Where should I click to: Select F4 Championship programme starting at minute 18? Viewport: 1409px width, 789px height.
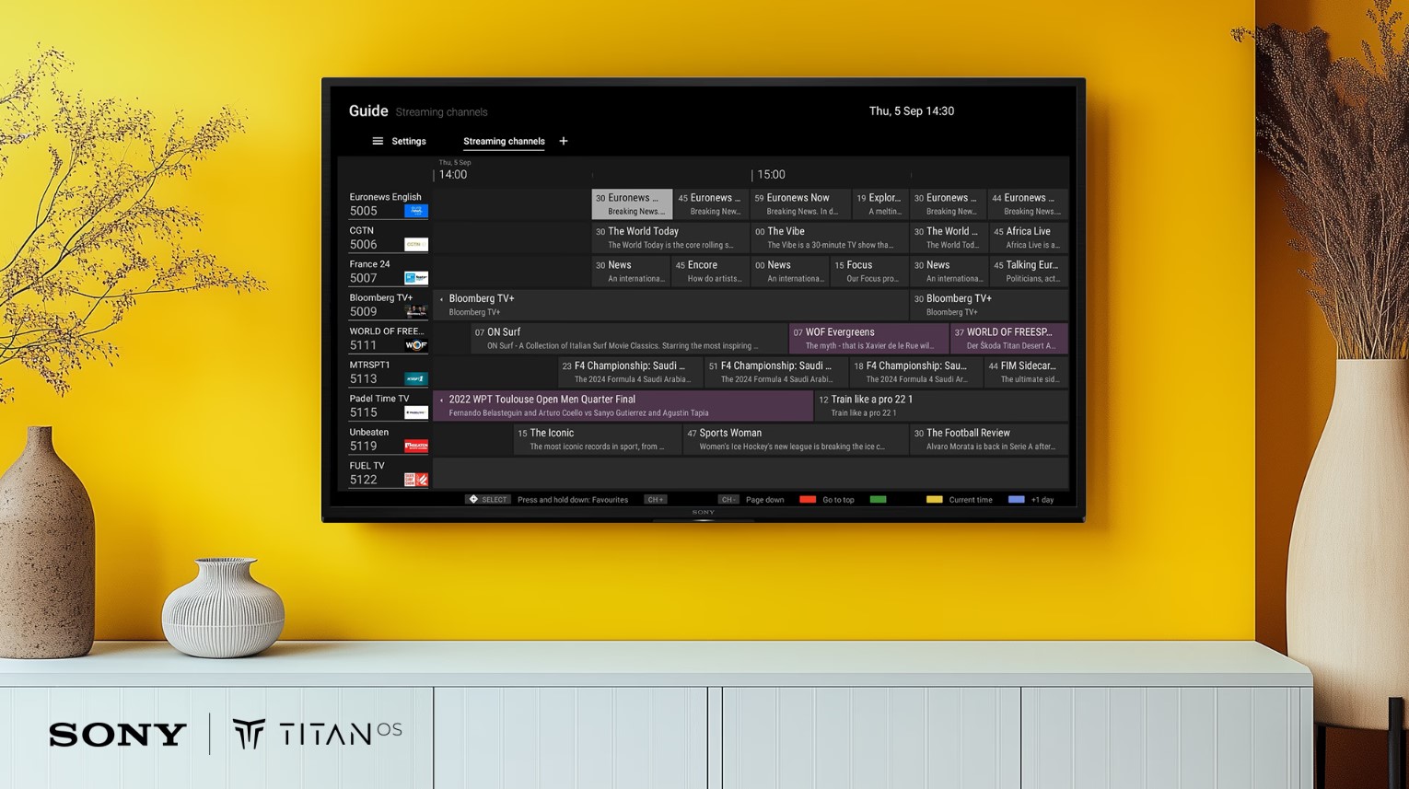point(916,372)
